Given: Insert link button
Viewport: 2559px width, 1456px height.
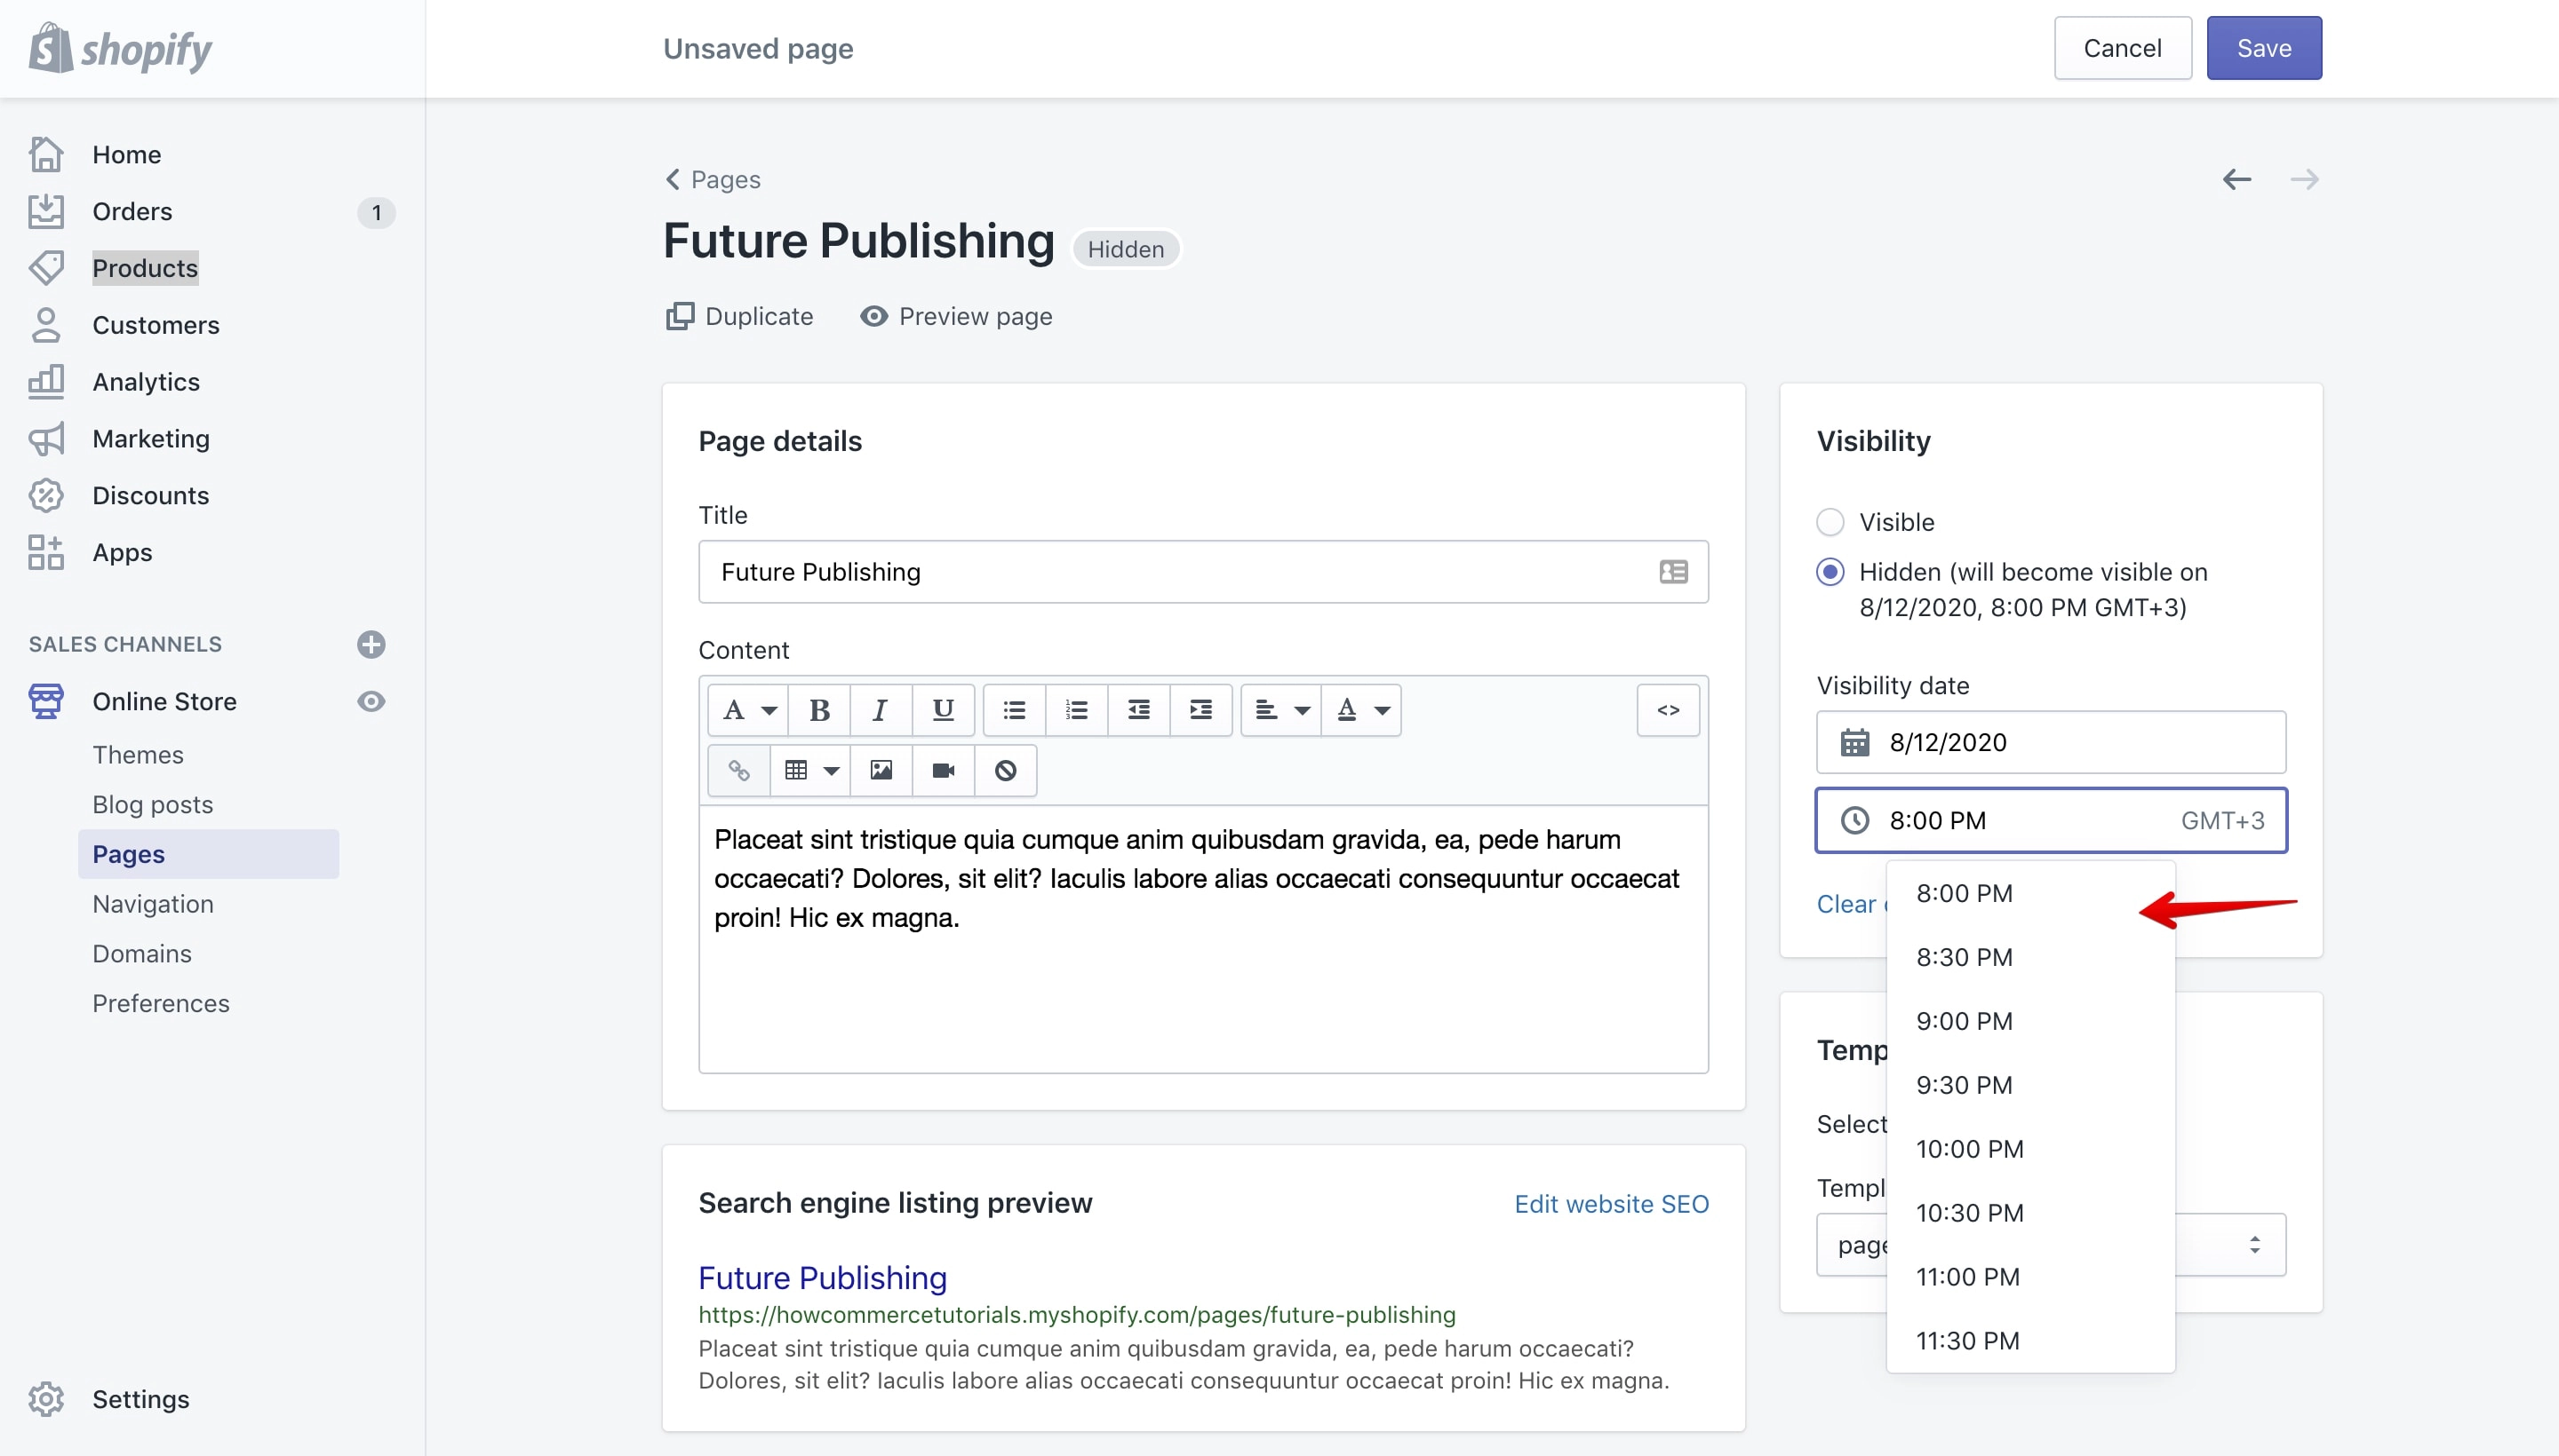Looking at the screenshot, I should pos(738,770).
